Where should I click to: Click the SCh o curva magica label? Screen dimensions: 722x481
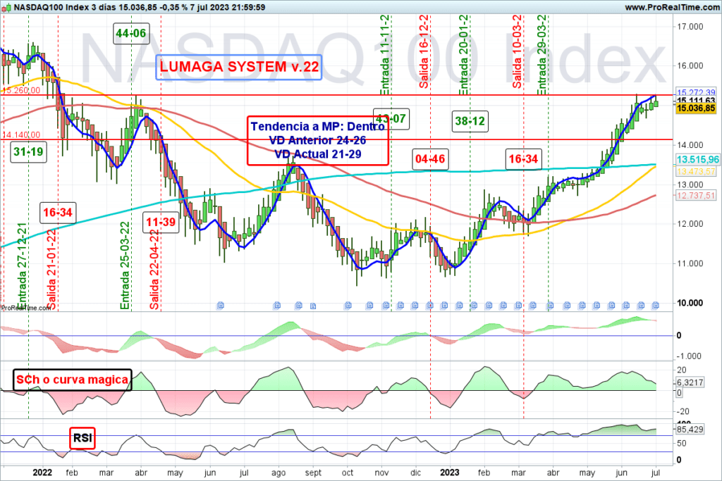(73, 380)
